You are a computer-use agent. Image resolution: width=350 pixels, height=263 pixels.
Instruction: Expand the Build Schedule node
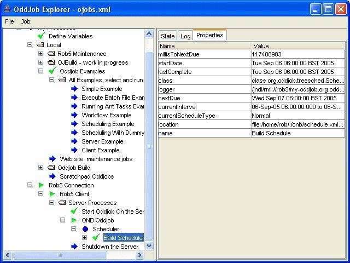tap(84, 237)
